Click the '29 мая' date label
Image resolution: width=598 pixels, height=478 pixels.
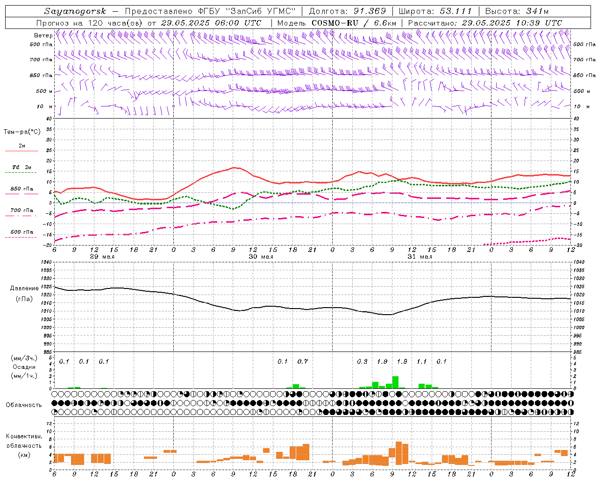pos(102,257)
